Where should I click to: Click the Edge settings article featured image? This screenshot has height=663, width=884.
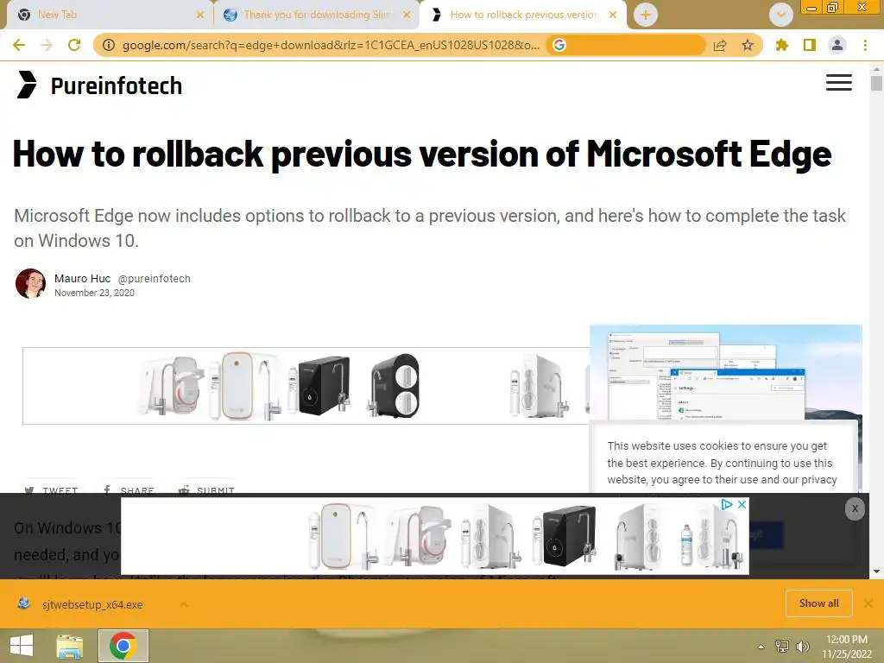(x=725, y=372)
